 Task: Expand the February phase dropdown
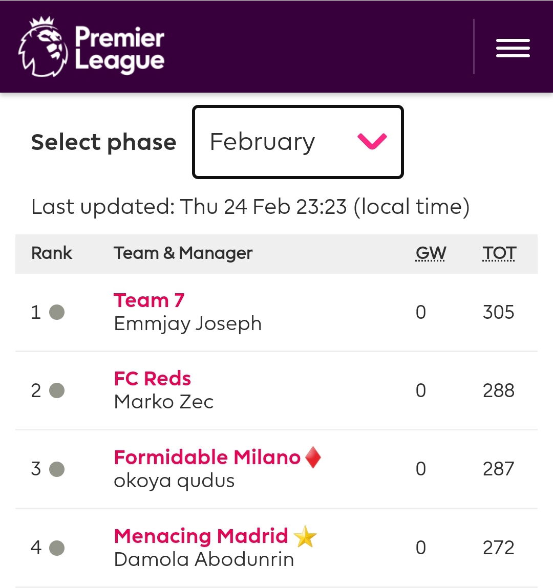pyautogui.click(x=298, y=142)
